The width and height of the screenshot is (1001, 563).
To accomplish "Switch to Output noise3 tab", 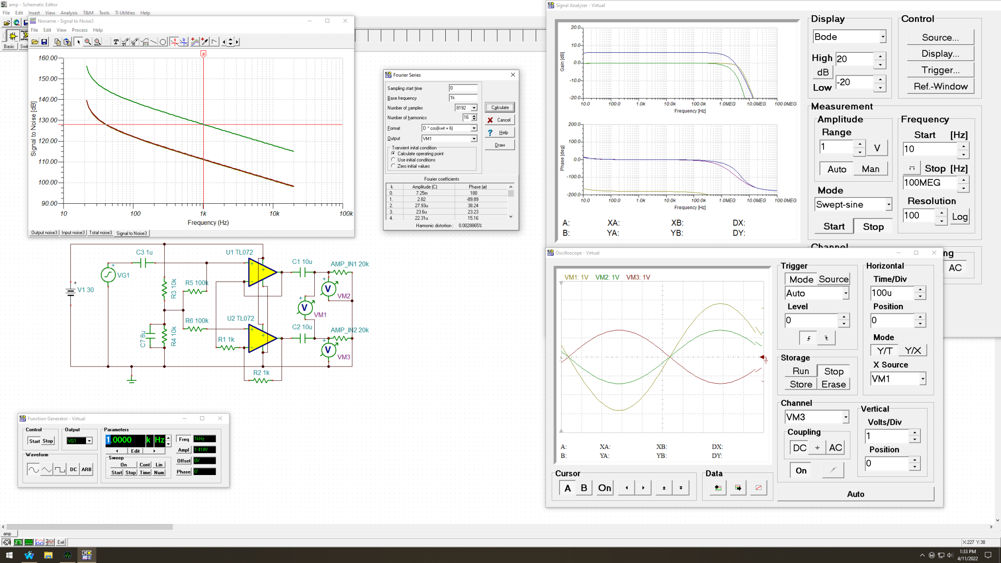I will point(44,233).
